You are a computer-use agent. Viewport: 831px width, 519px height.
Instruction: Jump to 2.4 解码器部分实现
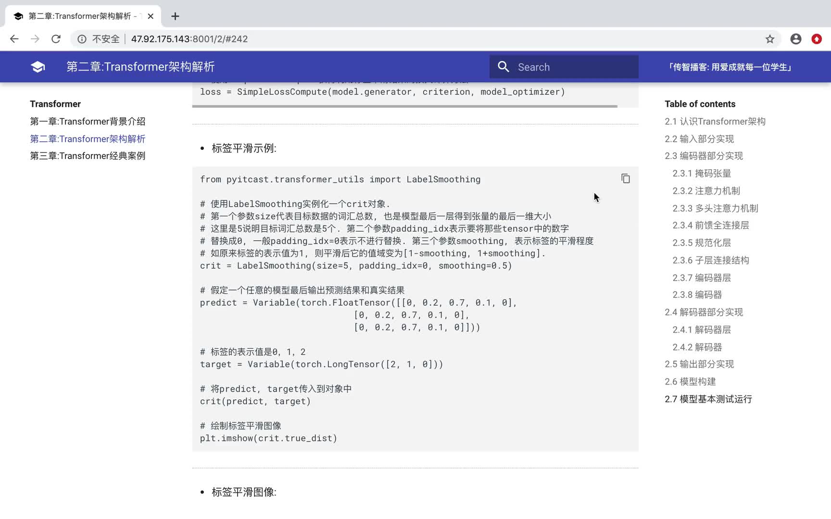coord(704,312)
